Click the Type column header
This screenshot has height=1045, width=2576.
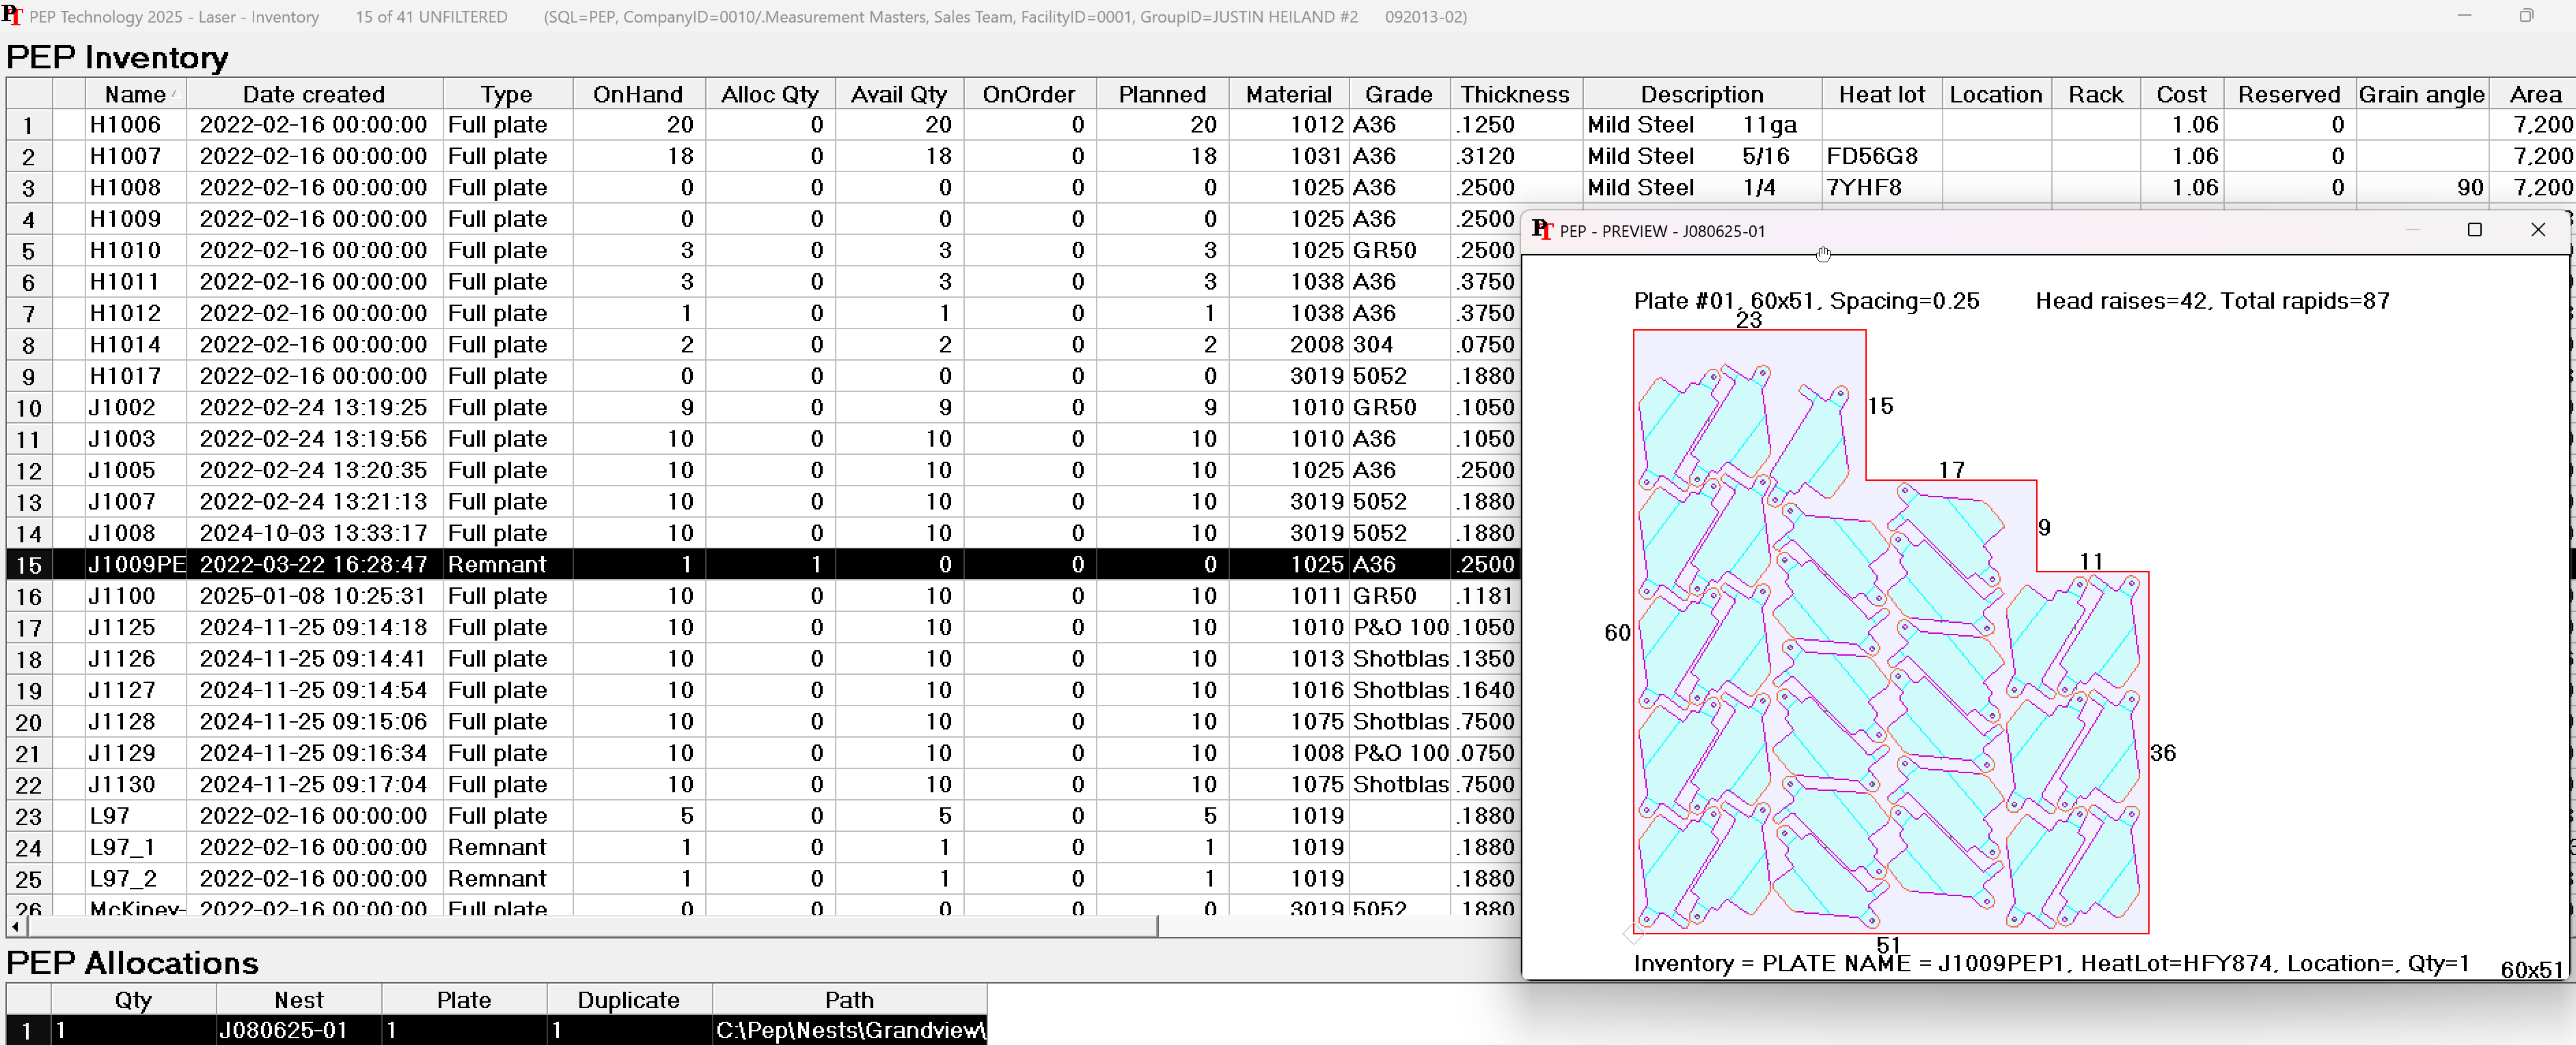click(507, 94)
